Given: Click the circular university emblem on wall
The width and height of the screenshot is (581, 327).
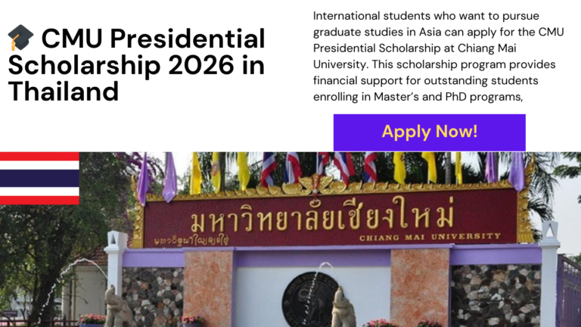Looking at the screenshot, I should 310,299.
